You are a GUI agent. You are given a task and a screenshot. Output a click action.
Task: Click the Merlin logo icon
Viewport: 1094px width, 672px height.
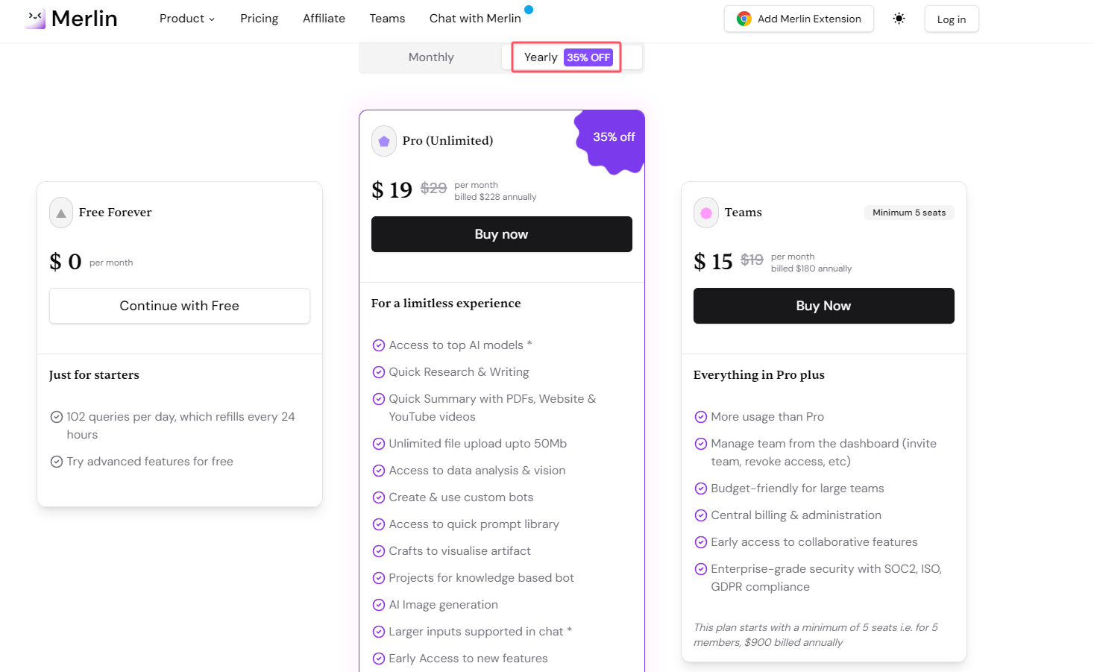pyautogui.click(x=35, y=19)
